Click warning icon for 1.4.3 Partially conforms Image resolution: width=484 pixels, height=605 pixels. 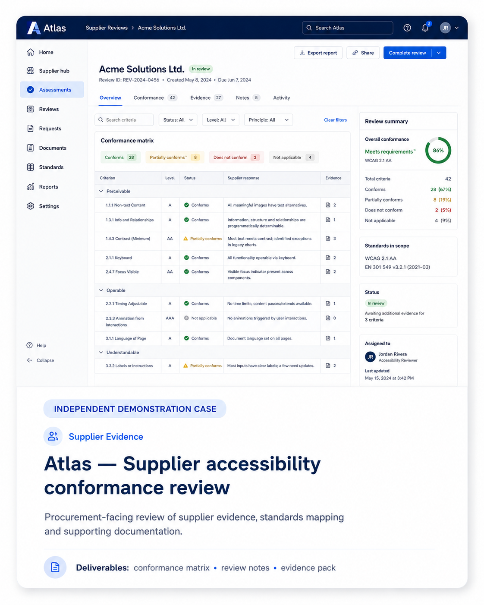(186, 239)
